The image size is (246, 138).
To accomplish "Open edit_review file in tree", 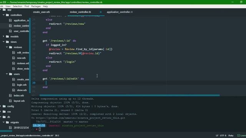I will point(23,53).
